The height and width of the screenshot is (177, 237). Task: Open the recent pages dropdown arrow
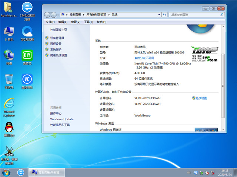click(x=58, y=15)
